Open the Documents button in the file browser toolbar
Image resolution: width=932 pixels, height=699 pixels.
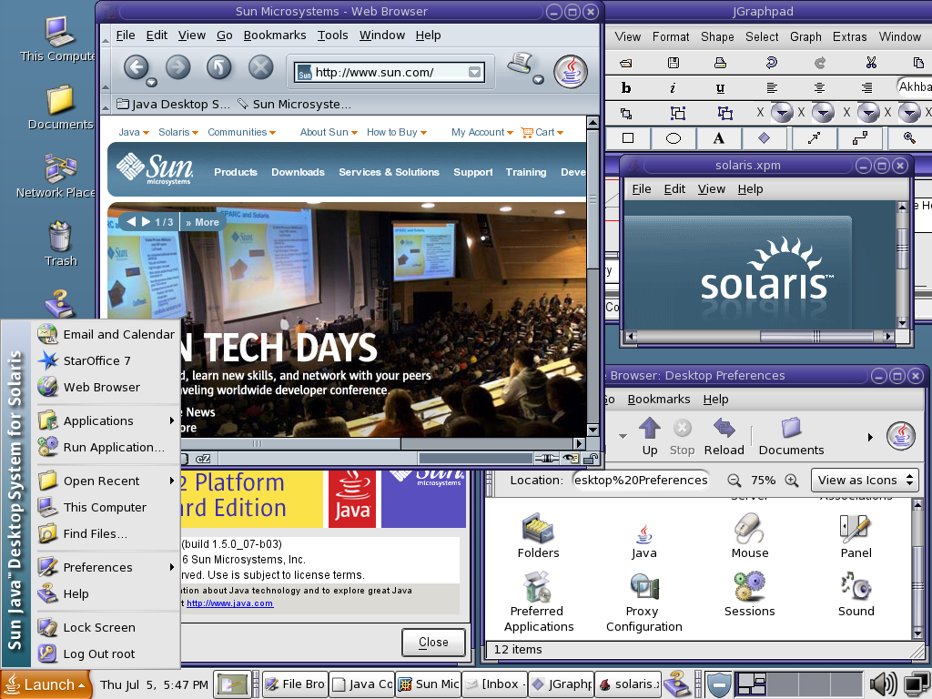[791, 436]
